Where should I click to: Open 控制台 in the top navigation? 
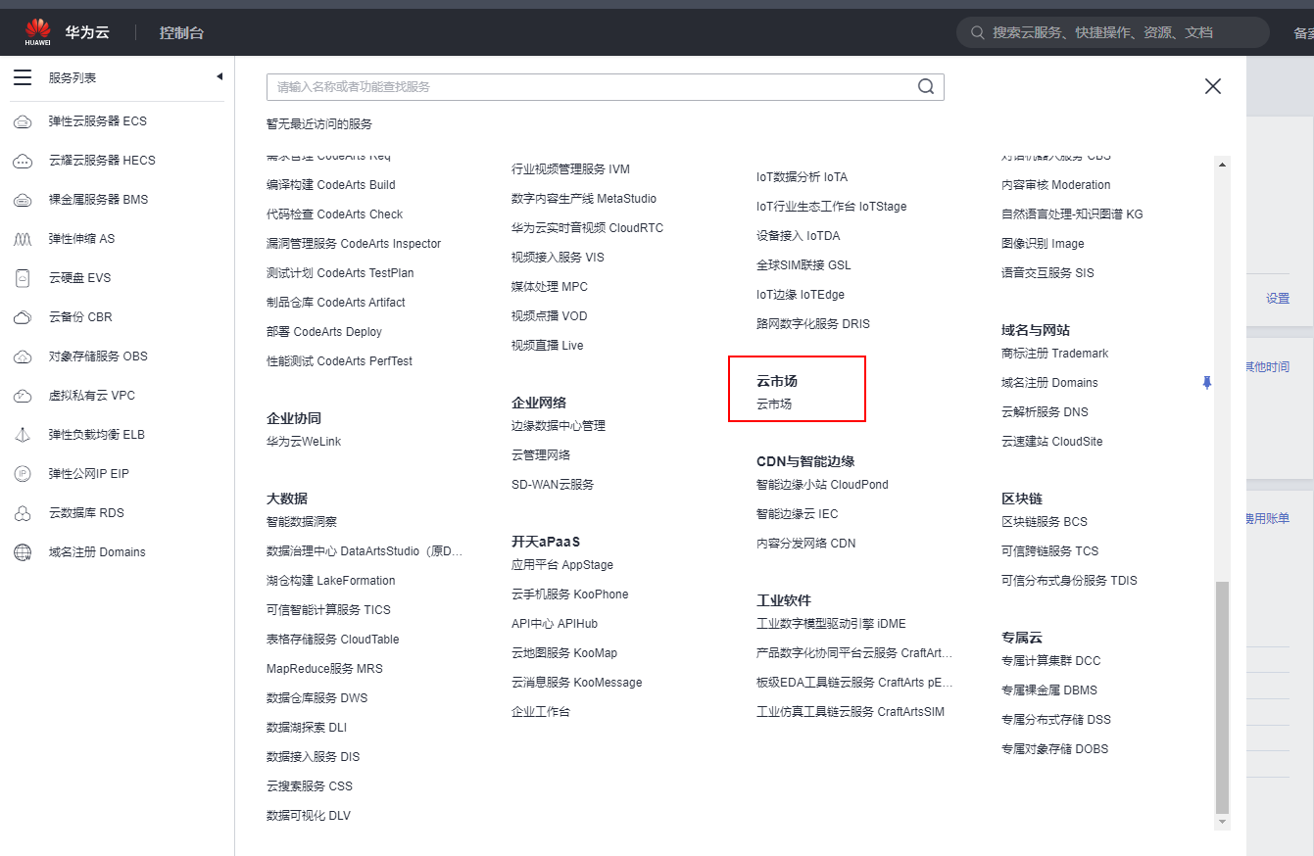[x=181, y=32]
